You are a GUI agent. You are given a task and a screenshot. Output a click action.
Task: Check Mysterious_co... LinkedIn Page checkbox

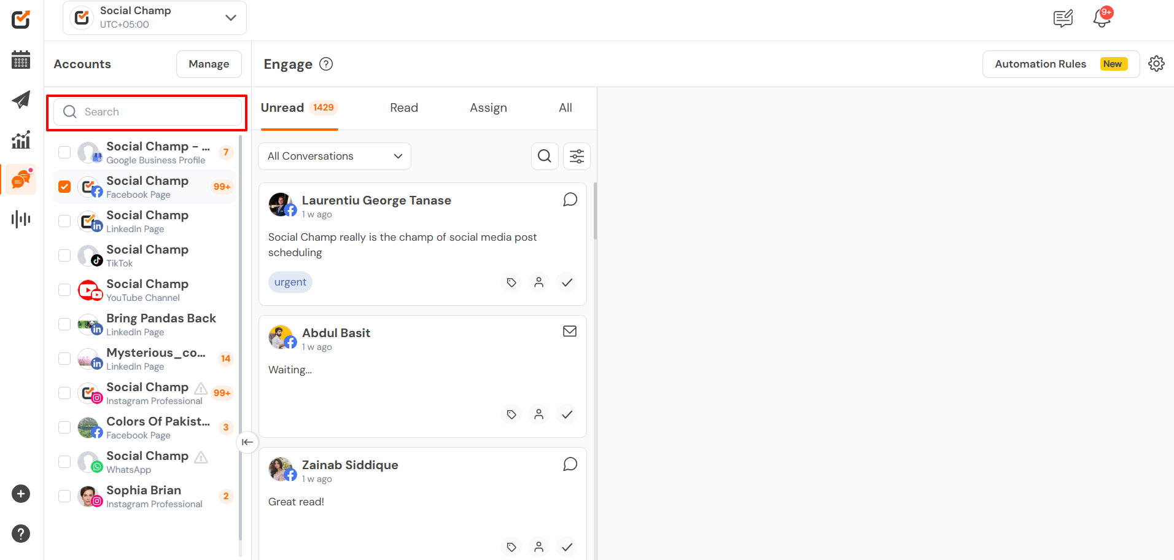64,359
